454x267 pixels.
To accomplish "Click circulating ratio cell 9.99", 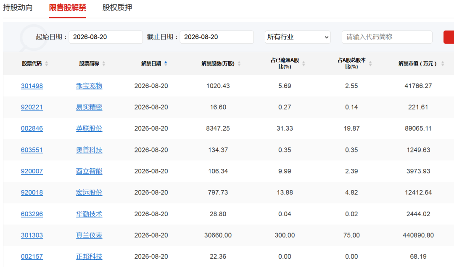I will 285,171.
